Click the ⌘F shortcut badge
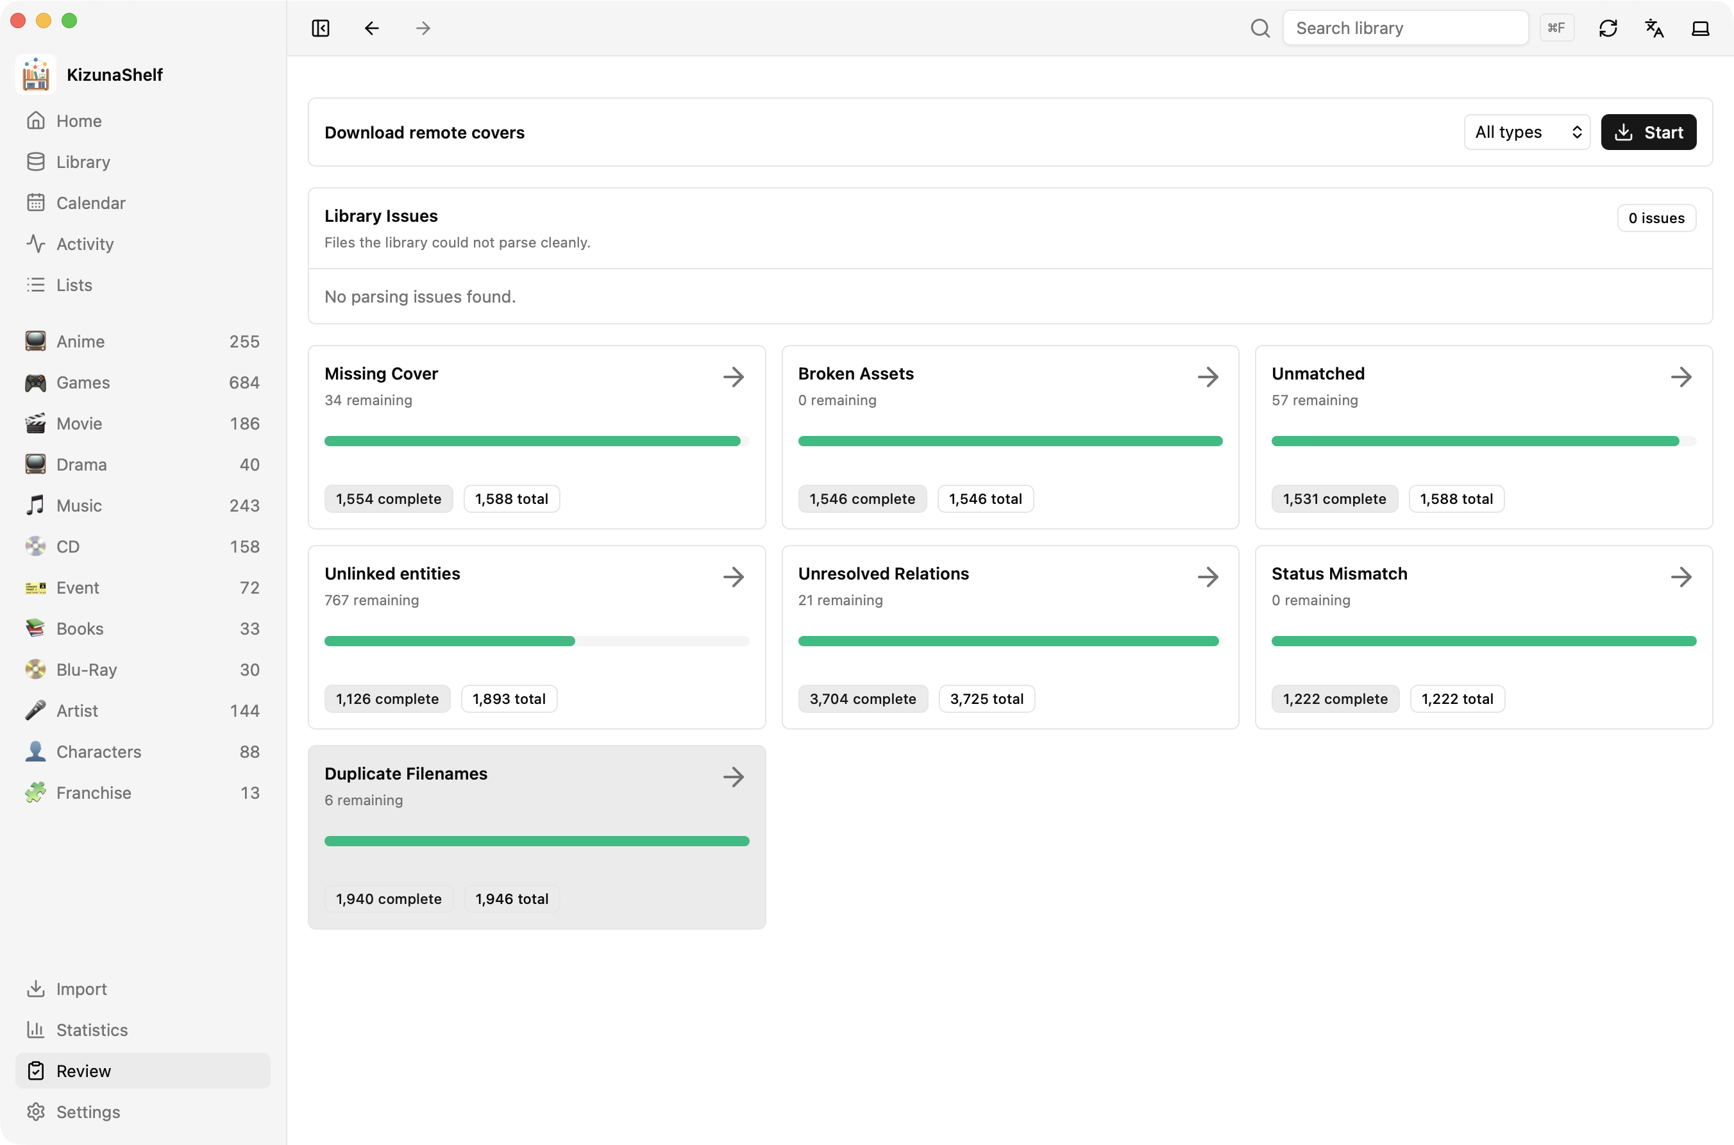 [1556, 28]
